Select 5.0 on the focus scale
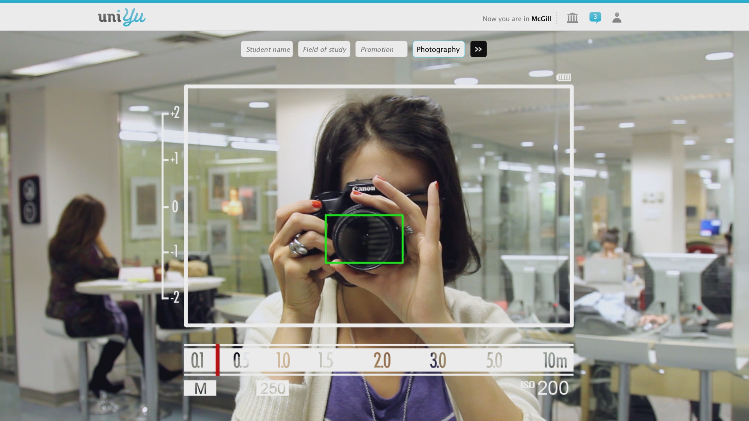The image size is (749, 421). (x=494, y=360)
